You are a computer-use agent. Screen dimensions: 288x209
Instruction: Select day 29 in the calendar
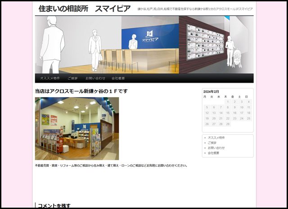pyautogui.click(x=228, y=124)
